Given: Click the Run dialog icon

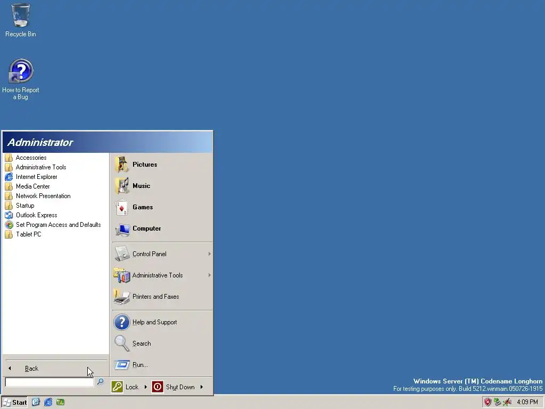Looking at the screenshot, I should [x=122, y=365].
